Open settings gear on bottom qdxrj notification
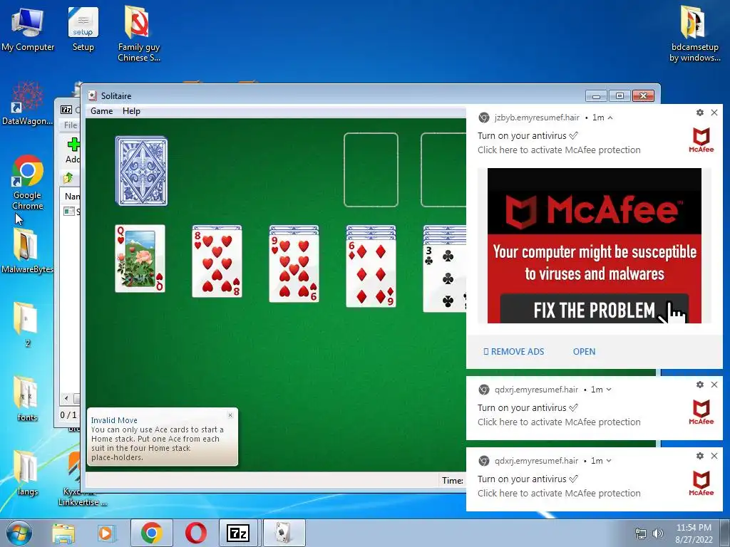This screenshot has height=547, width=730. 700,456
